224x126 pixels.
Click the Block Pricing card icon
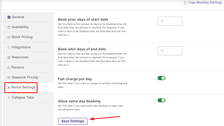(x=9, y=37)
